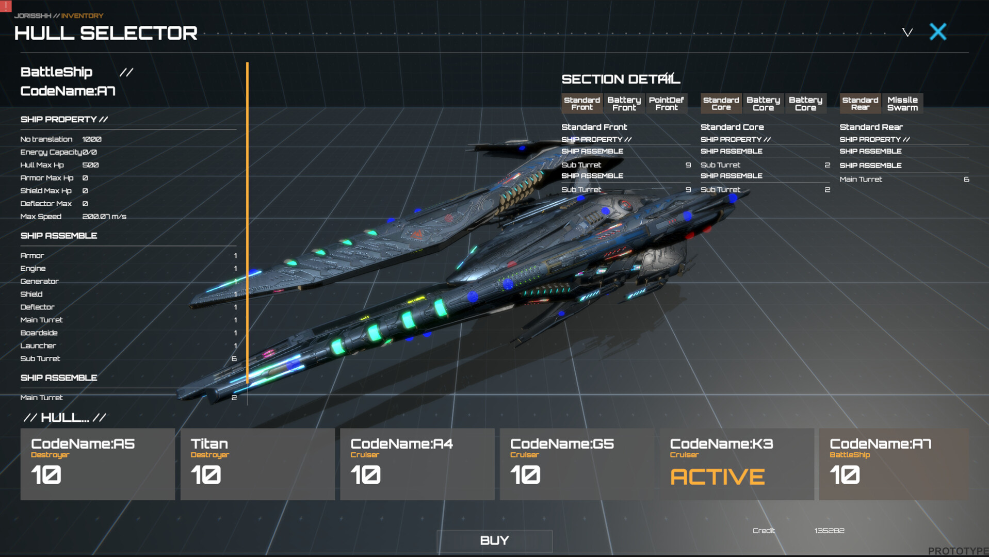Click the Credit amount 135282
This screenshot has width=989, height=557.
(x=829, y=530)
